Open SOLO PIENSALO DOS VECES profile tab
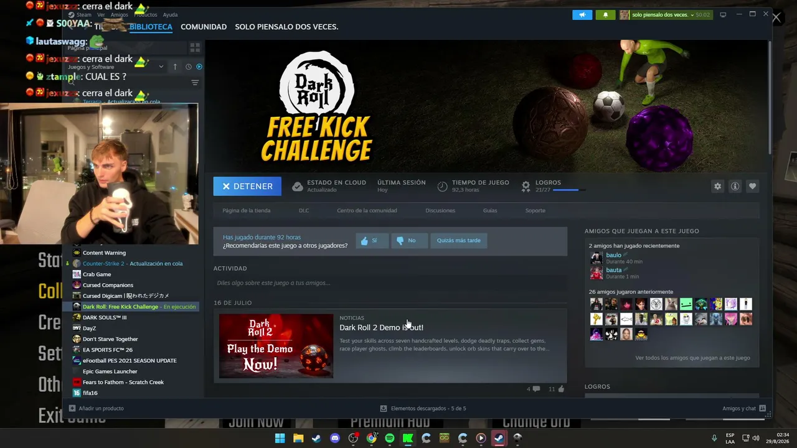 286,27
